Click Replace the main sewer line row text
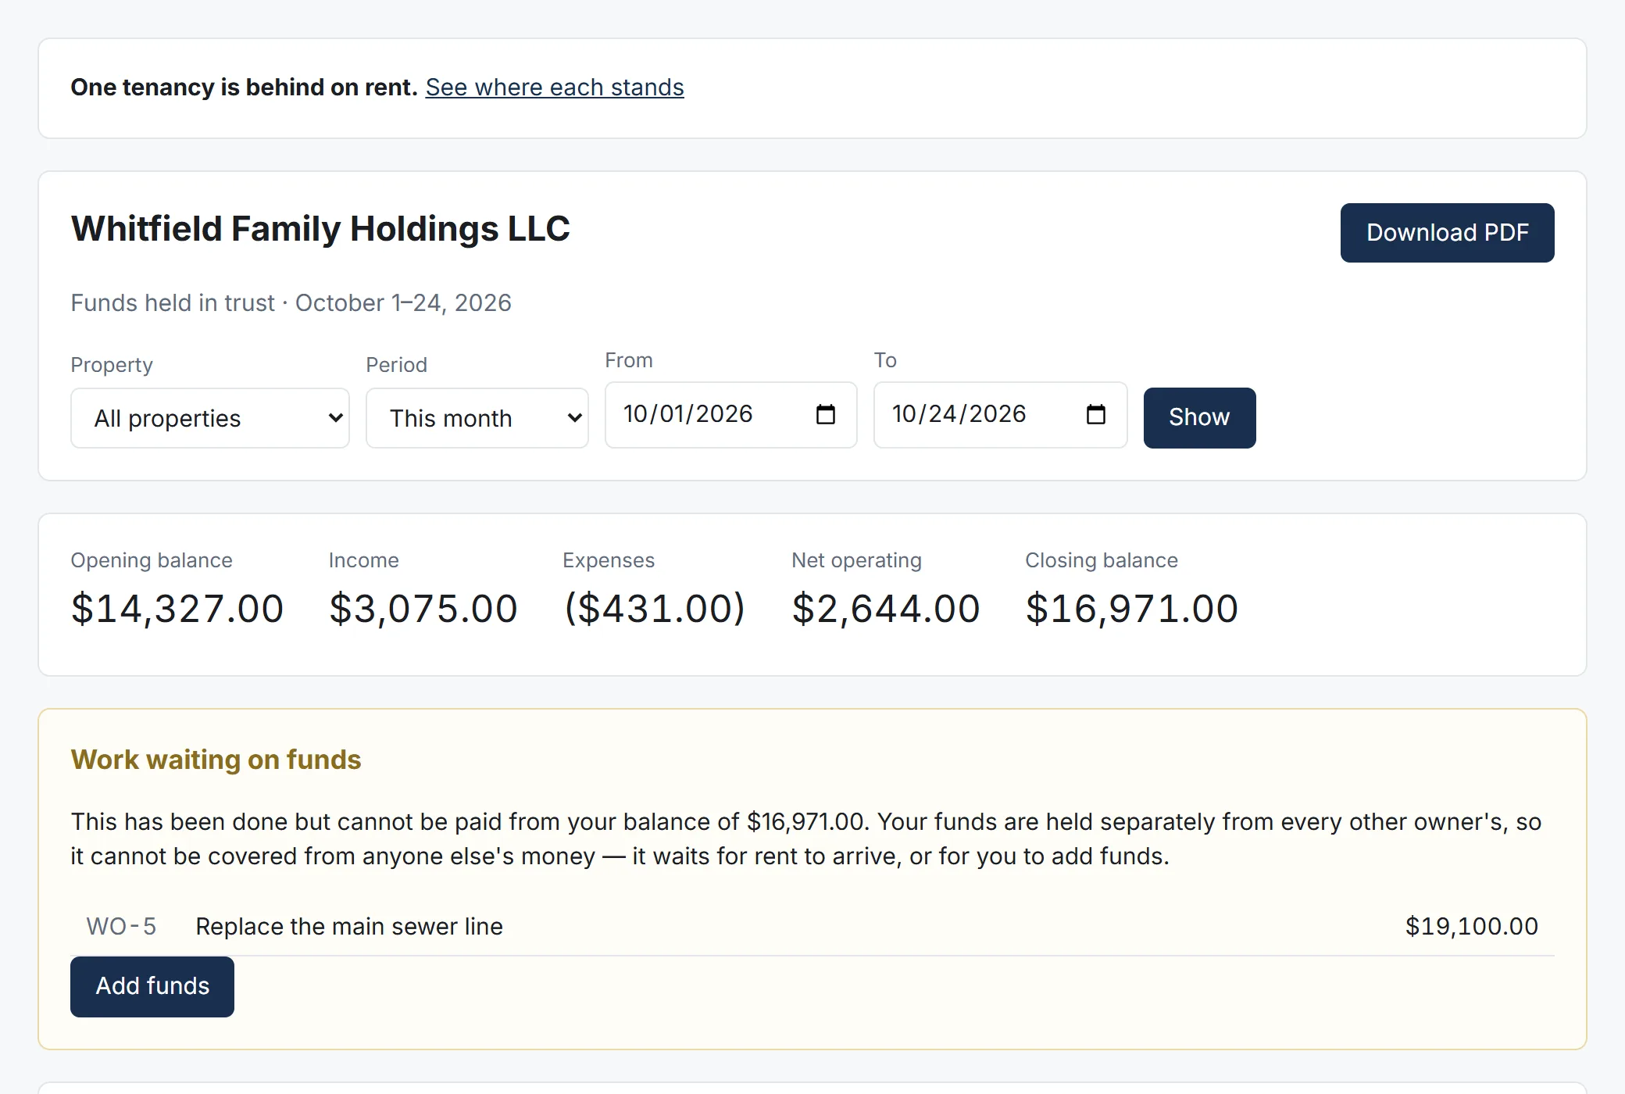Viewport: 1625px width, 1094px height. (349, 927)
